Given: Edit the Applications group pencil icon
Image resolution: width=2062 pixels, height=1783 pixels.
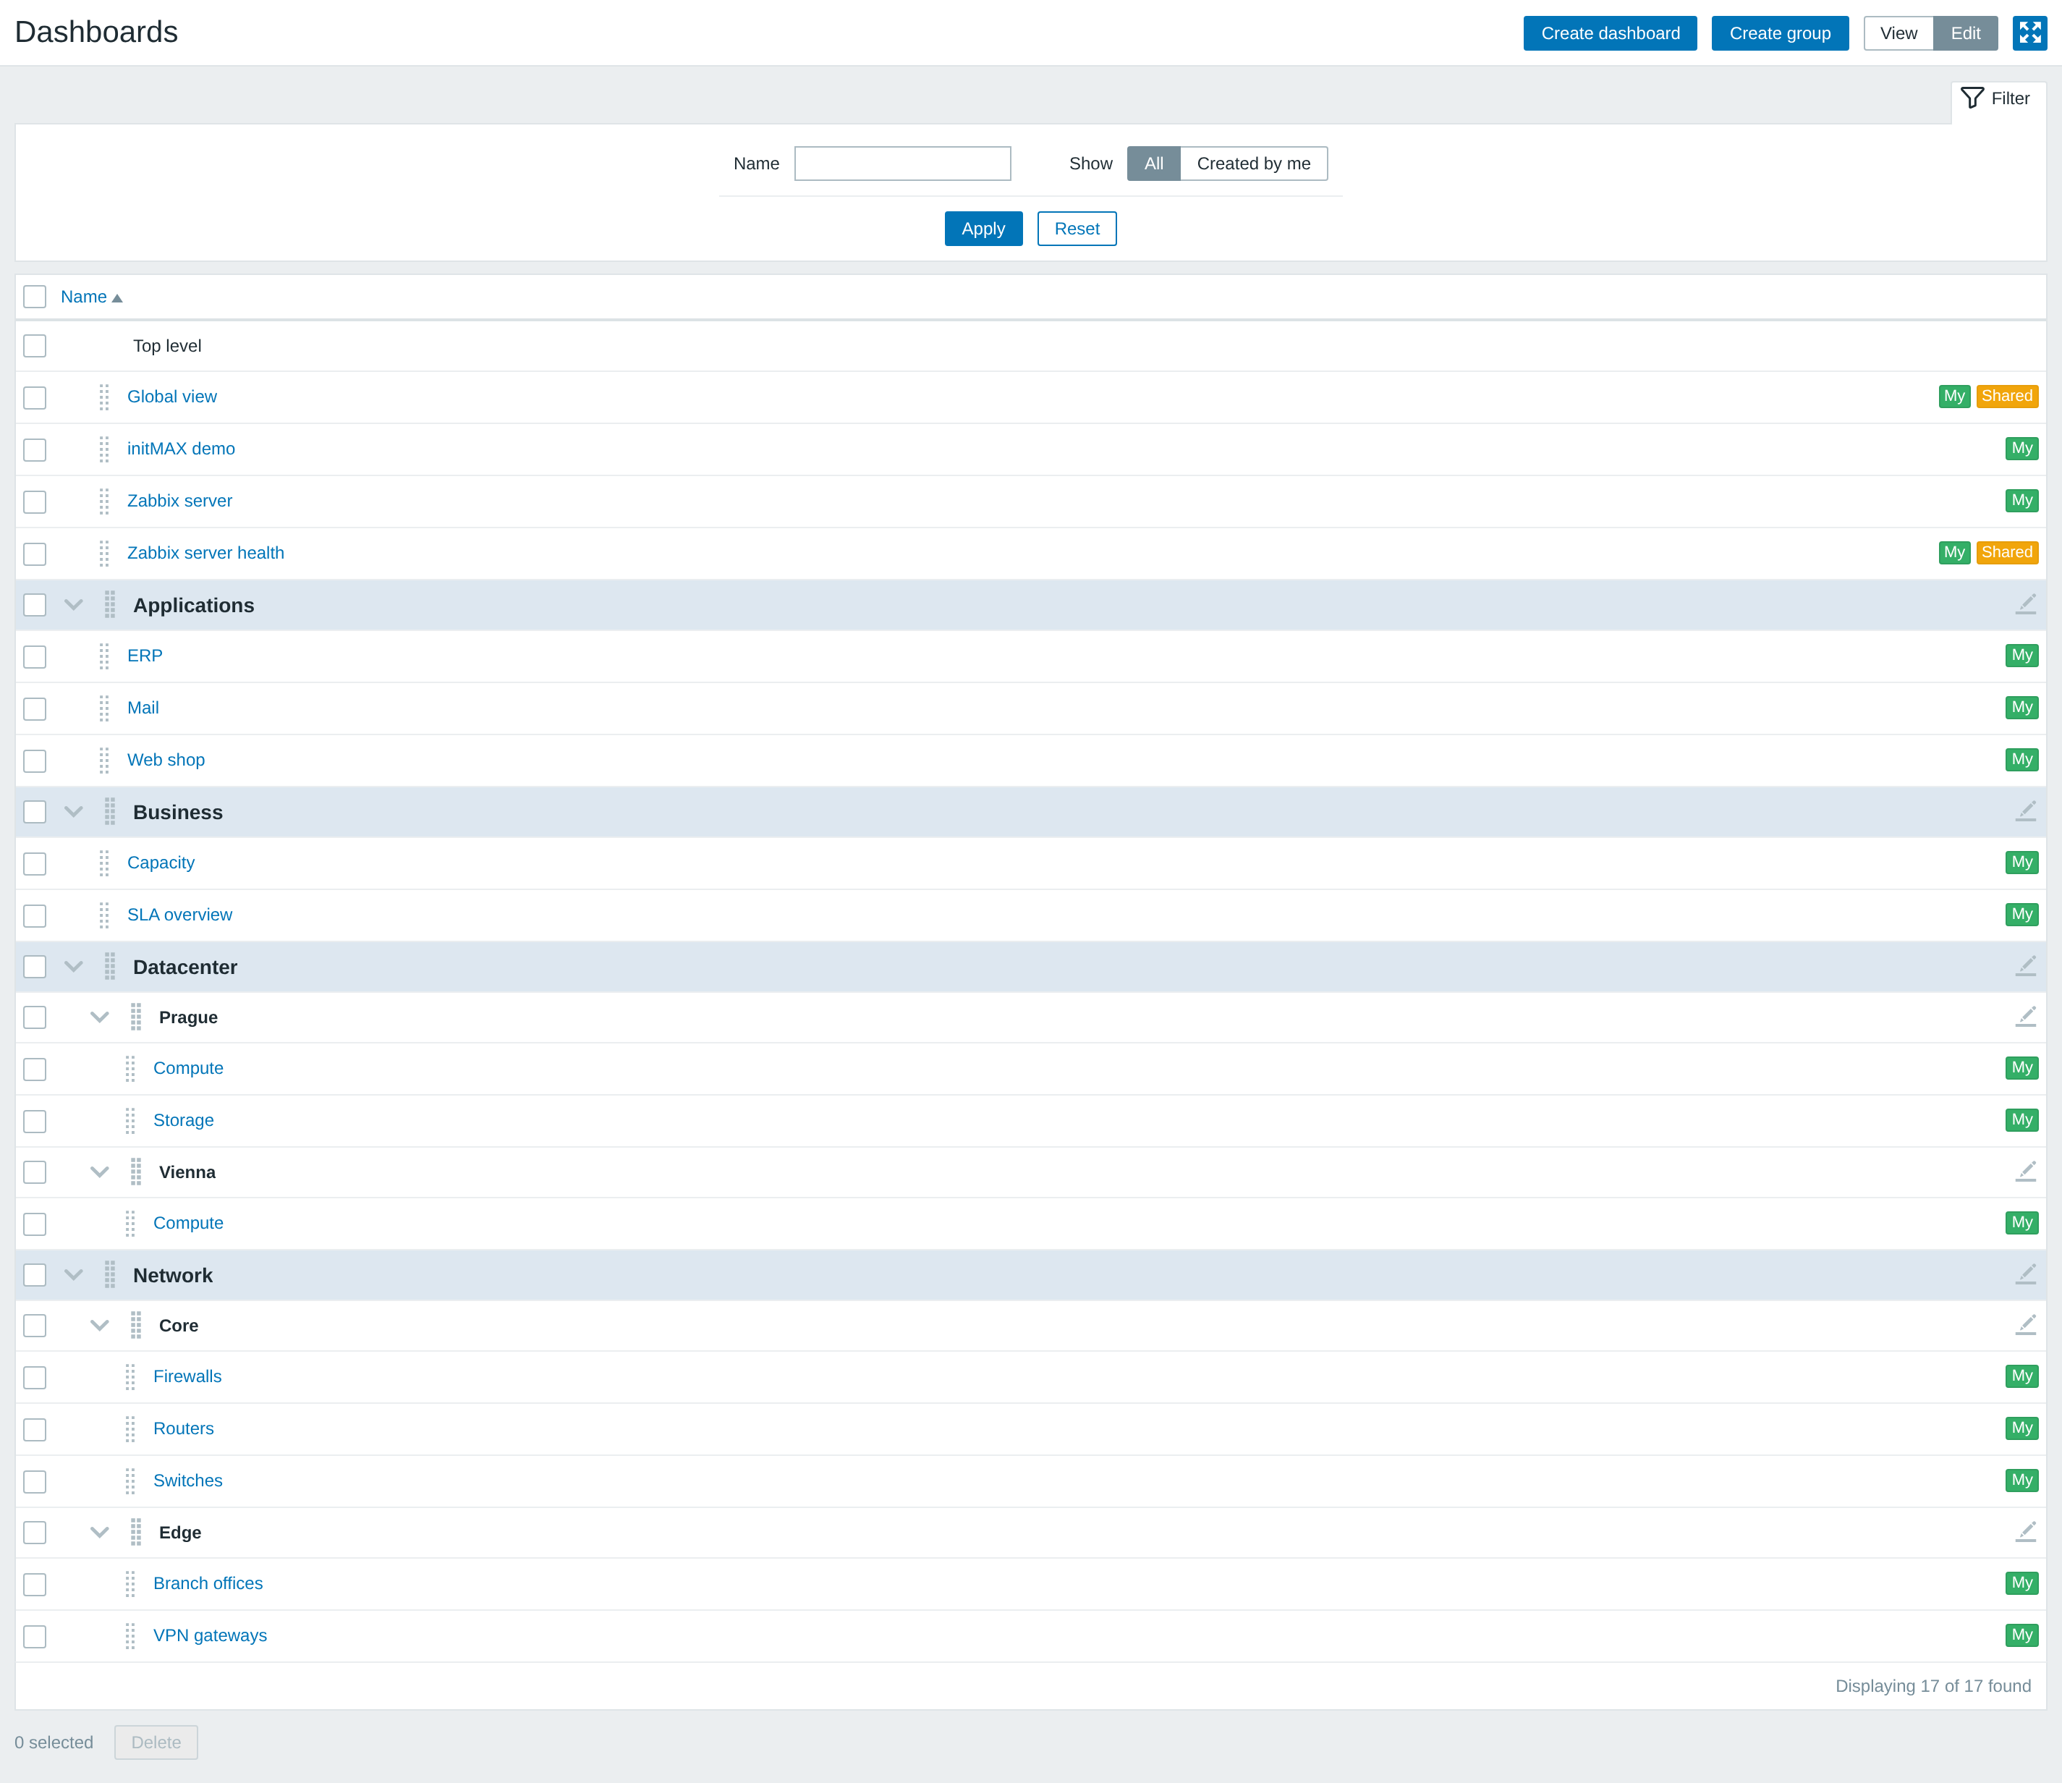Looking at the screenshot, I should pyautogui.click(x=2025, y=604).
